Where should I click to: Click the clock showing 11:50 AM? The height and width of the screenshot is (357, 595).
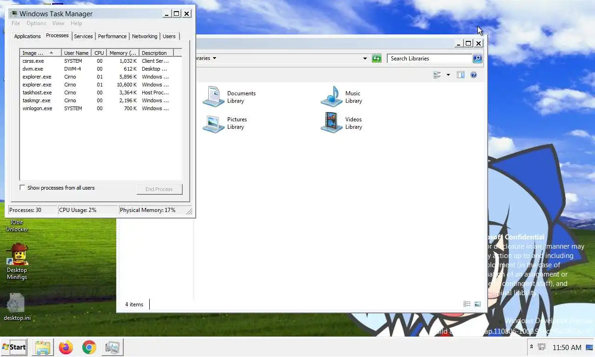point(567,348)
